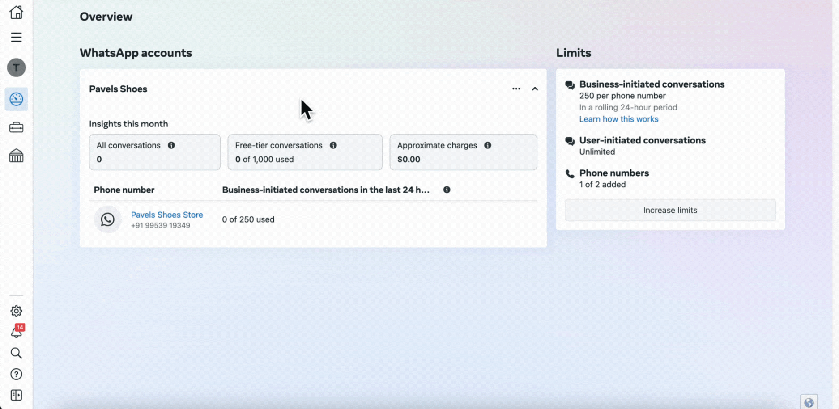
Task: Click '0 of 1,000 used' value
Action: click(264, 159)
